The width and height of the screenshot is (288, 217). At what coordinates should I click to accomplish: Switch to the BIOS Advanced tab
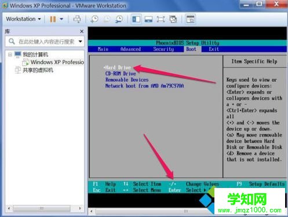[130, 49]
